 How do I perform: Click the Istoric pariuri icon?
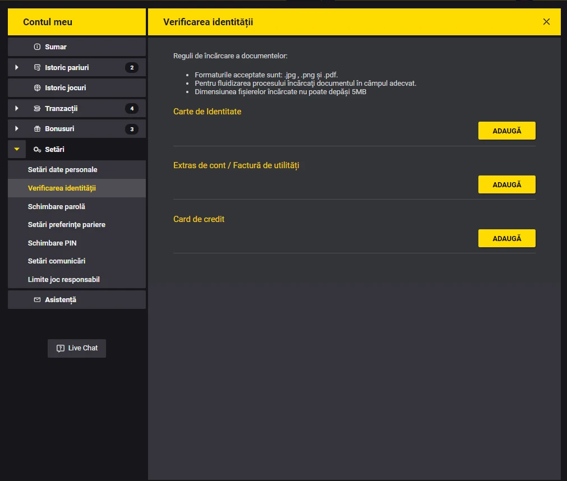[x=38, y=68]
